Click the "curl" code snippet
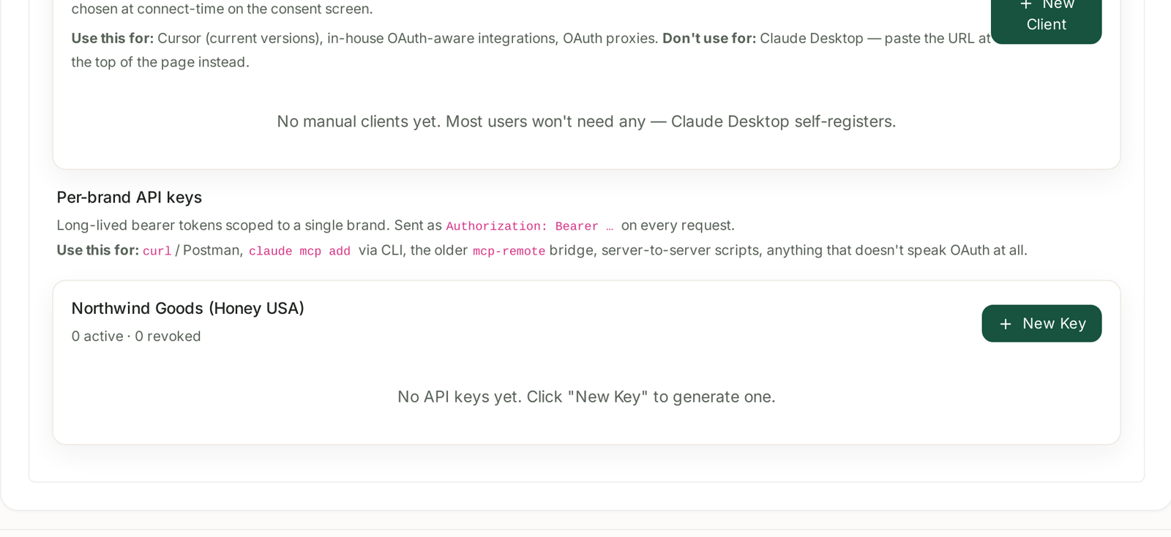The width and height of the screenshot is (1171, 537). (x=157, y=252)
